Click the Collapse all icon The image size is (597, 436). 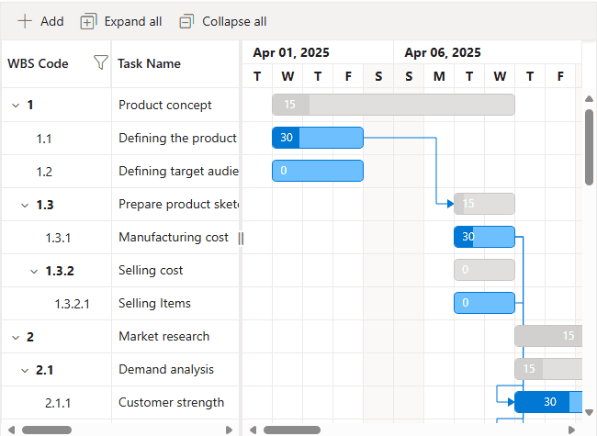tap(186, 21)
